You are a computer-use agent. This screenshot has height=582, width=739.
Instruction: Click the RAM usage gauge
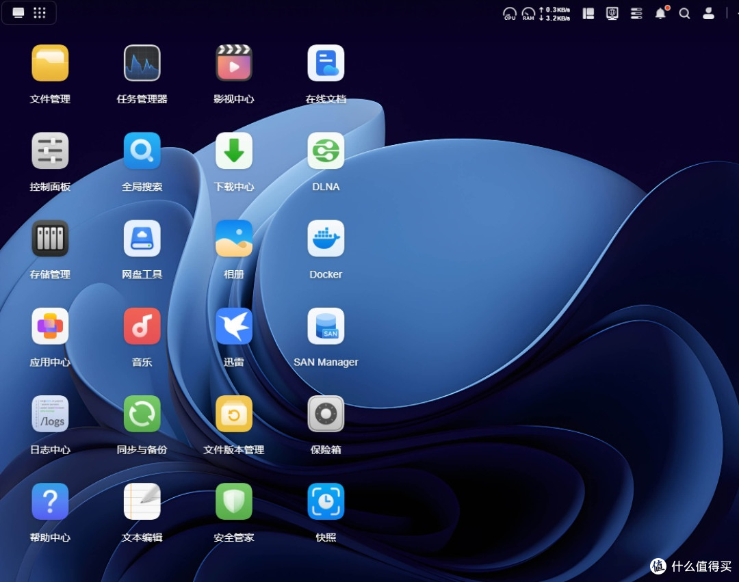(x=528, y=13)
